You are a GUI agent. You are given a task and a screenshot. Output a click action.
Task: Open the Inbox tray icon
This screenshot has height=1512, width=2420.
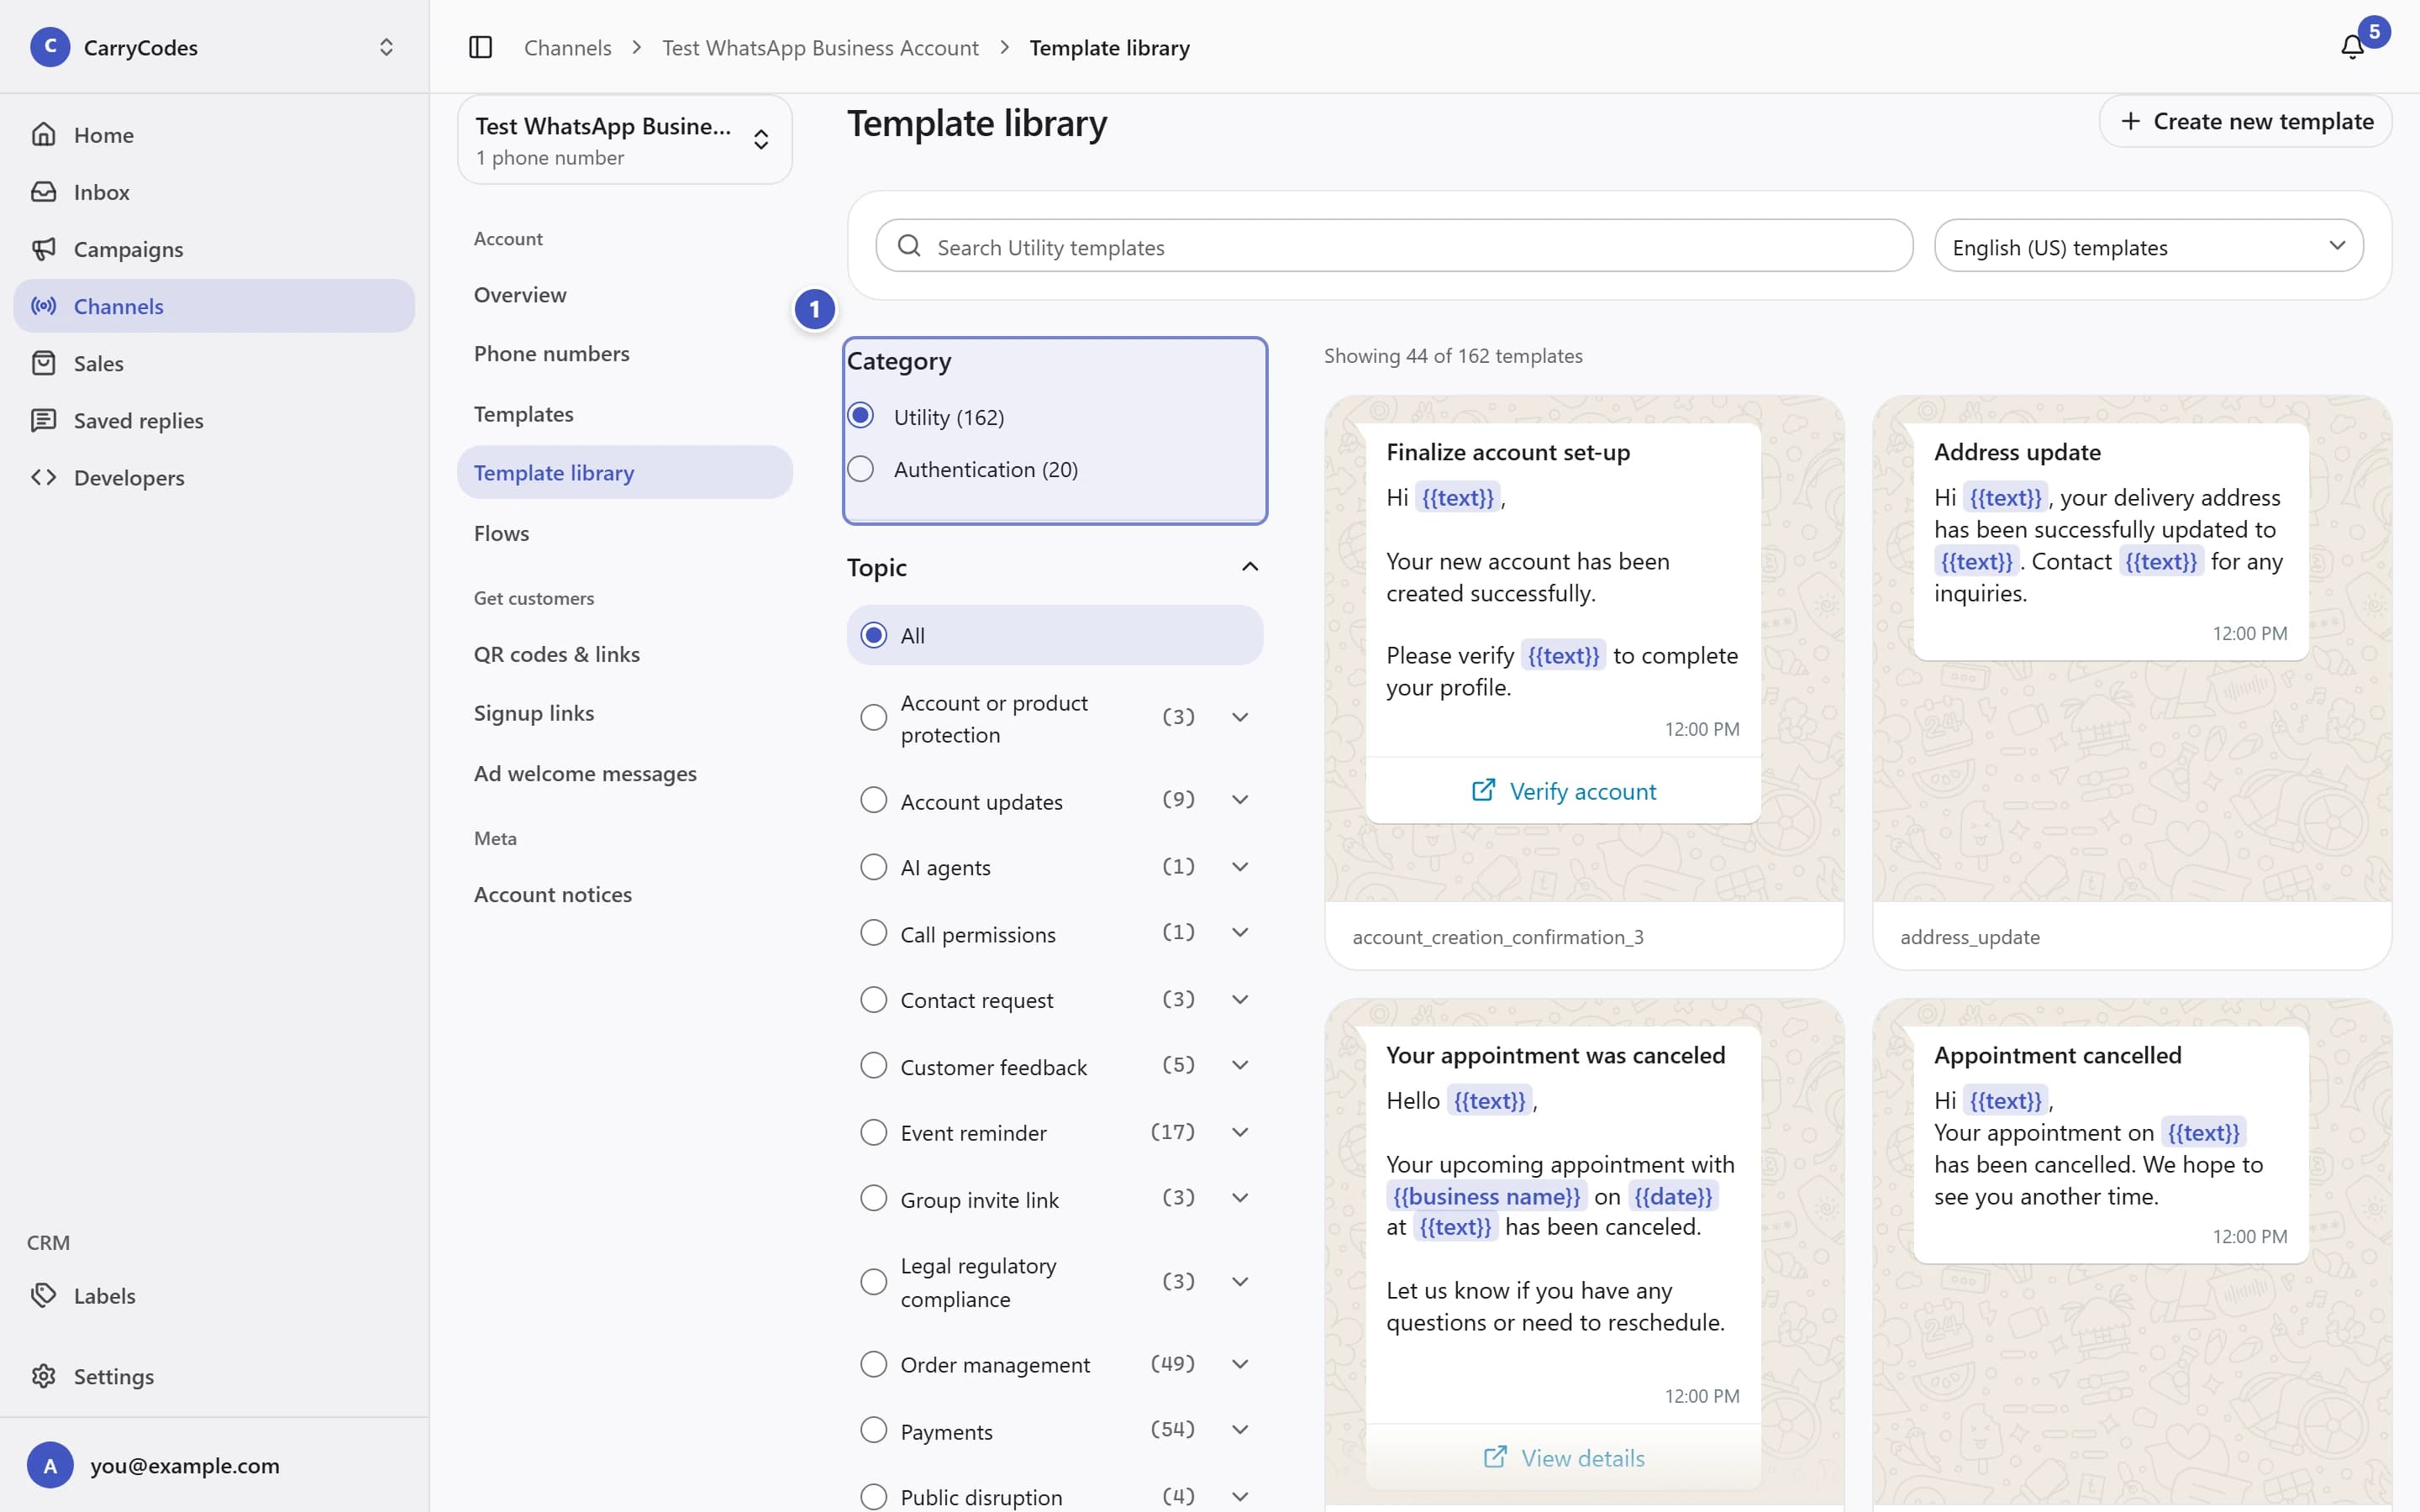[x=44, y=191]
